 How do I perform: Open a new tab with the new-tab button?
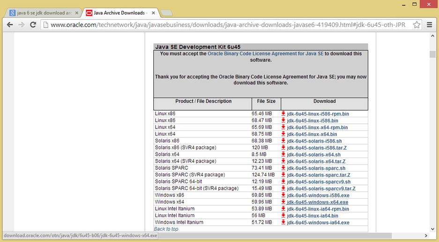point(167,13)
